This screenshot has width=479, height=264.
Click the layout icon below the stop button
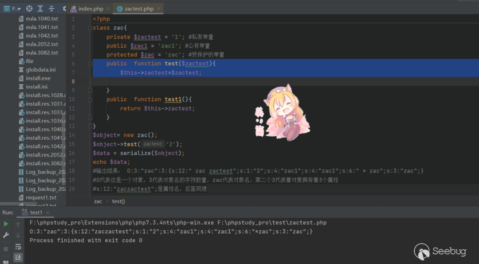click(6, 261)
